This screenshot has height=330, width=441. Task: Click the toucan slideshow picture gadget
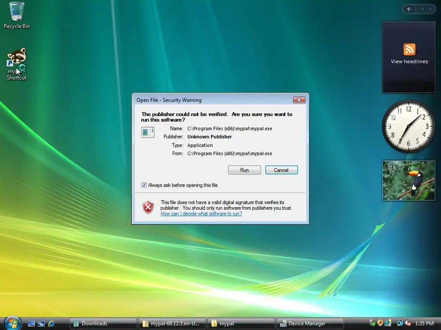(408, 180)
